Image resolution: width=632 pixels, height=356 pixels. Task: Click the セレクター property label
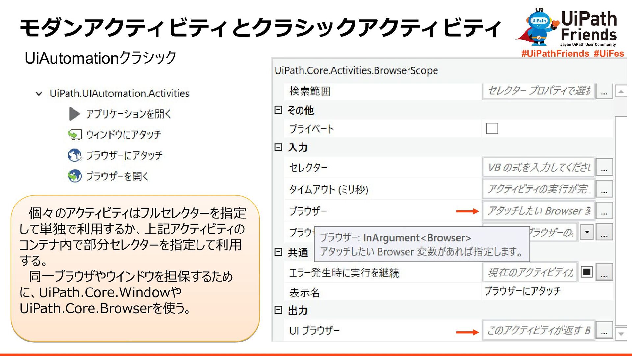(x=308, y=168)
